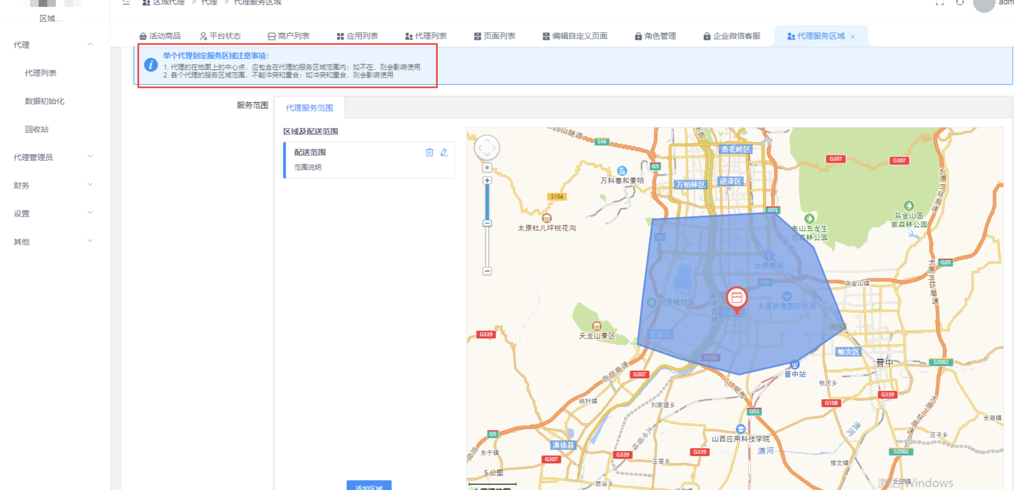Image resolution: width=1014 pixels, height=490 pixels.
Task: Click the 添加区域 button
Action: click(x=369, y=485)
